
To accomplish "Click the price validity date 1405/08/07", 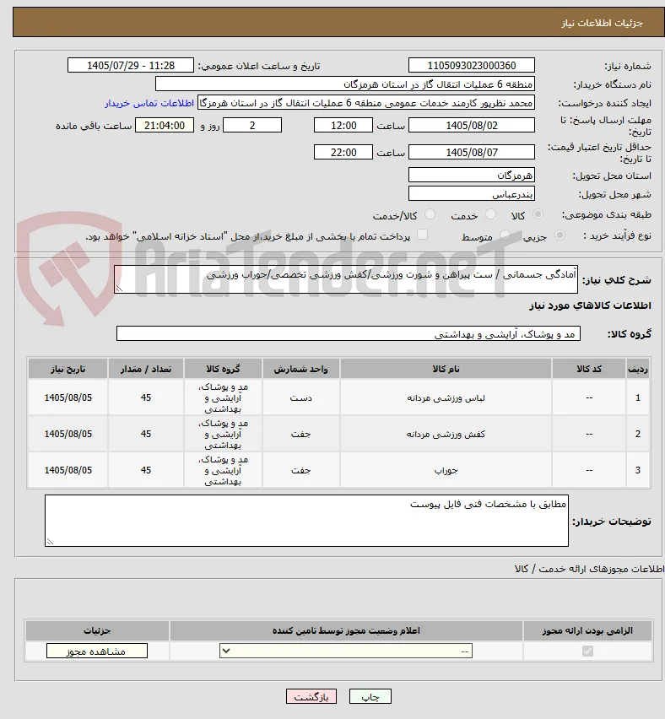I will click(x=472, y=152).
